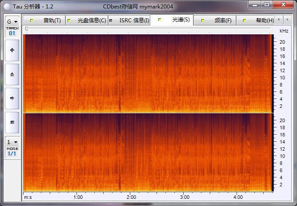
Task: Click the 3:00 mark on time axis
Action: pos(185,197)
